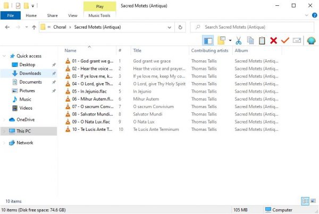Switch to Details view layout icon

click(305, 201)
